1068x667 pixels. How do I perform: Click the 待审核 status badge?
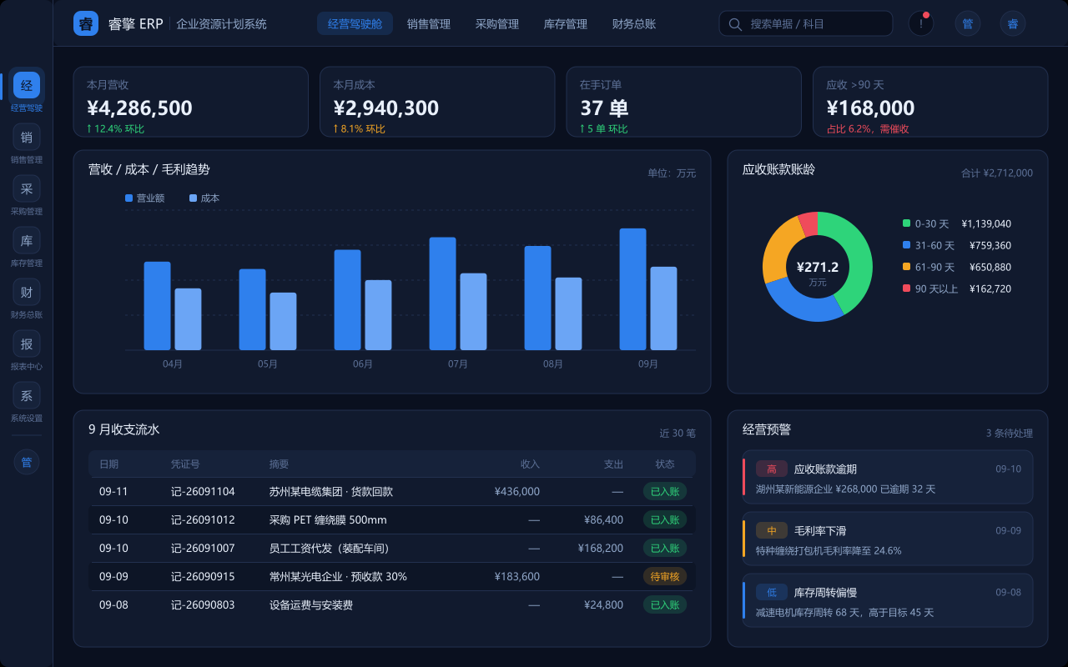tap(665, 576)
